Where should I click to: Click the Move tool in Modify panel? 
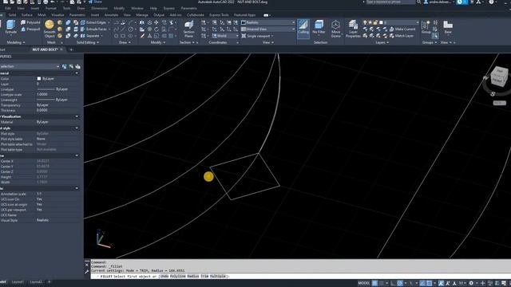pos(156,22)
